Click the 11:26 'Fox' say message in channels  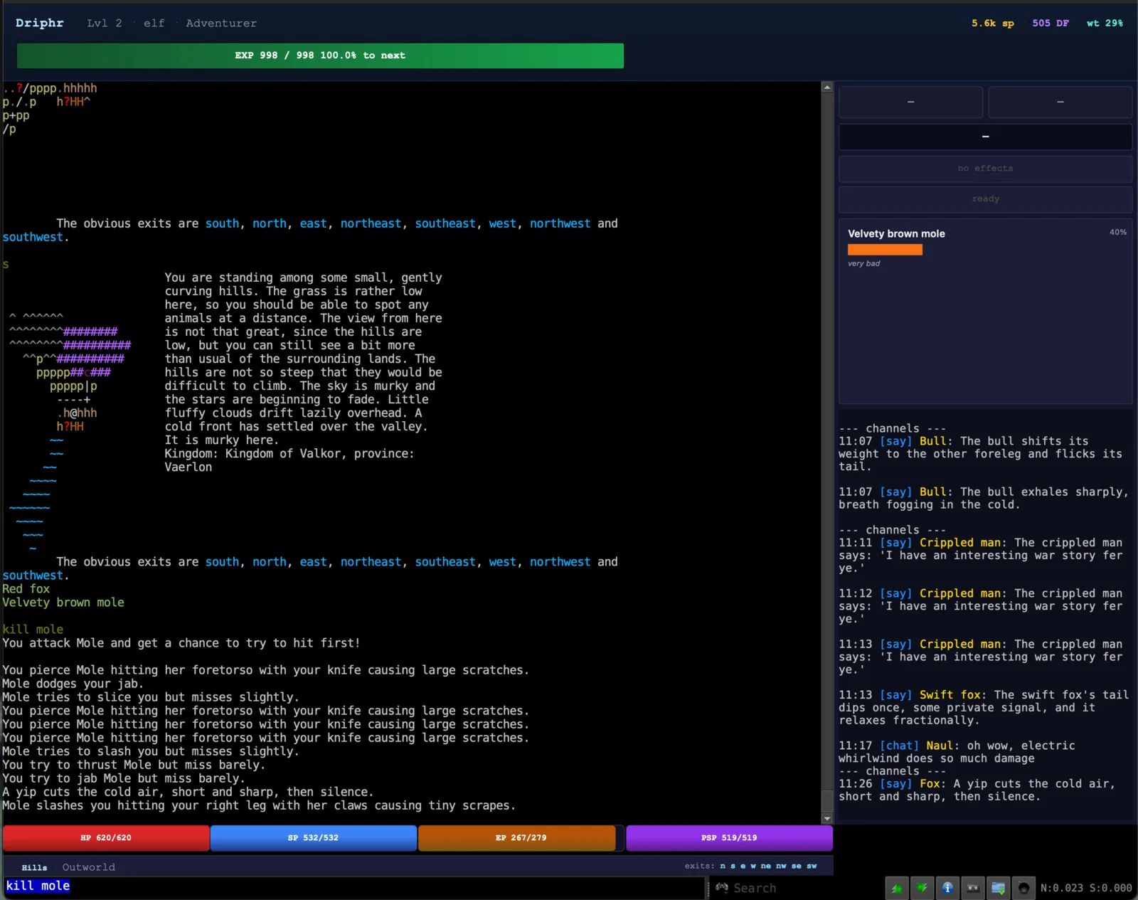click(977, 790)
